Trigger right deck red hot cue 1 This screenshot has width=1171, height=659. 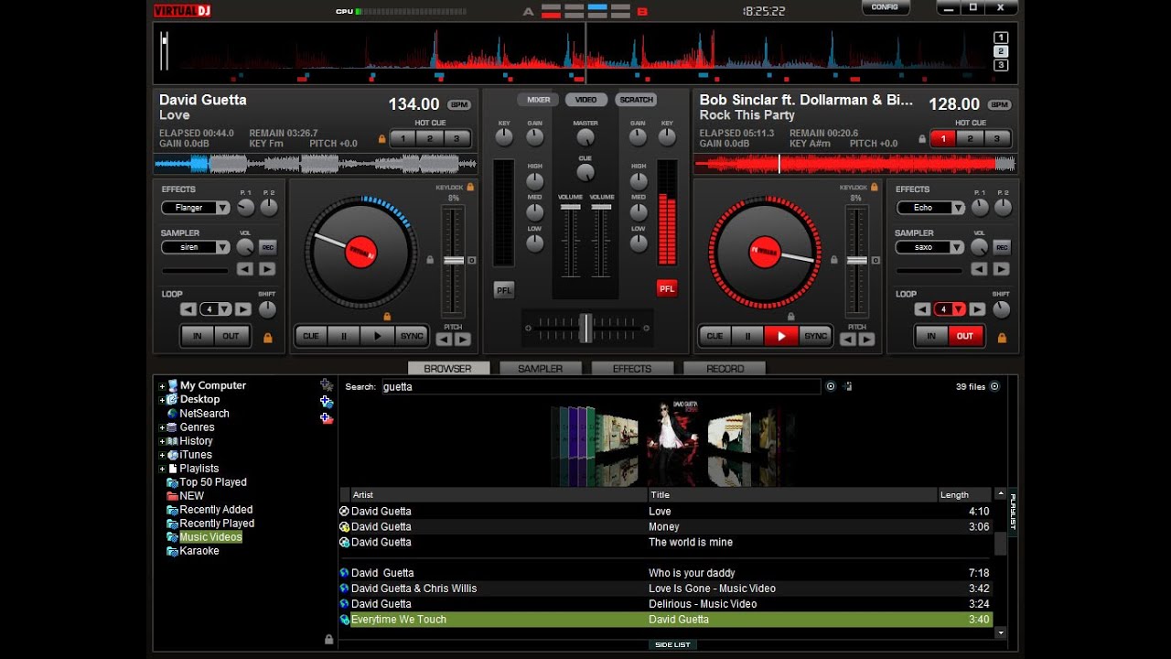[x=942, y=139]
